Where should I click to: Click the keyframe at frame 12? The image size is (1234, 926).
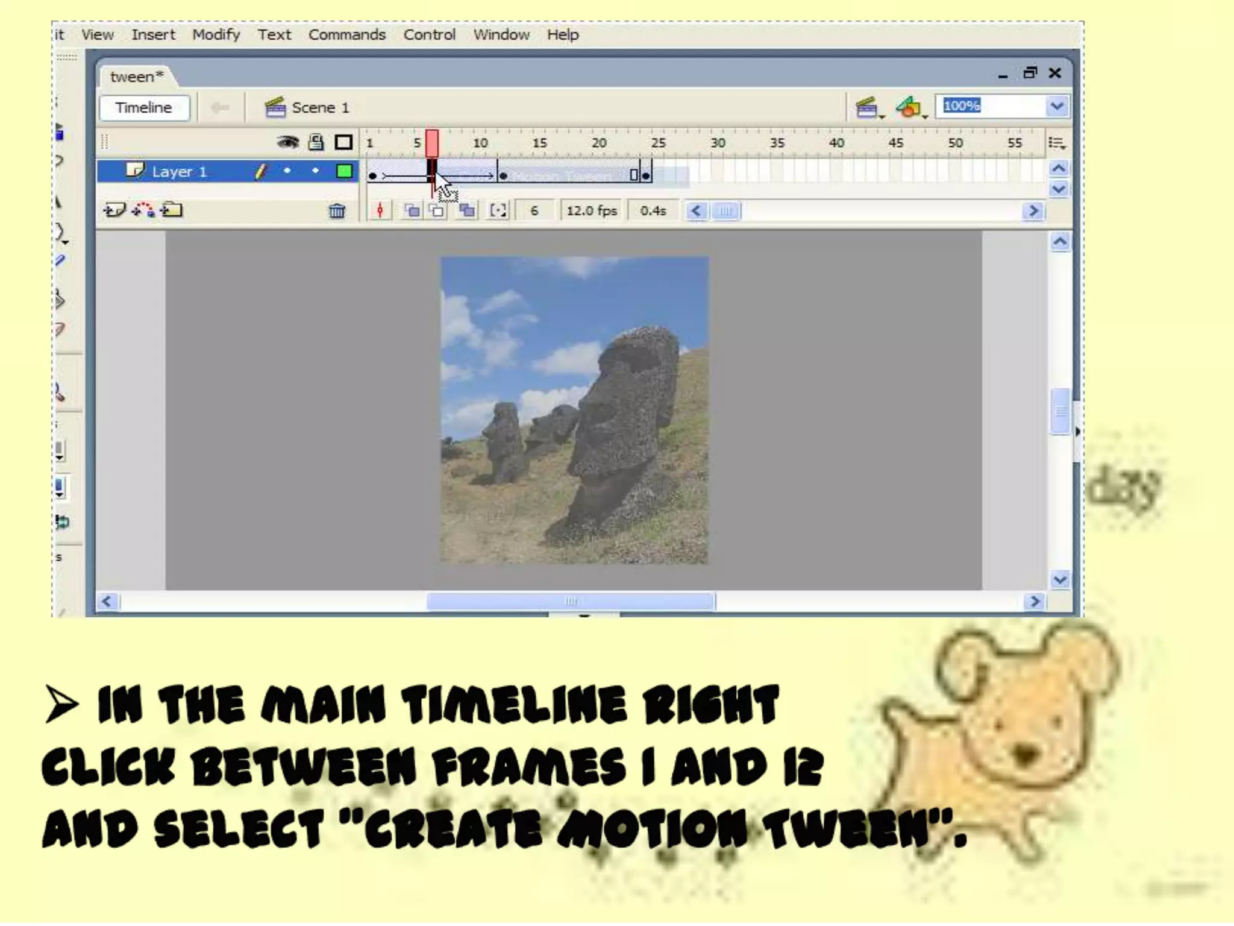click(503, 176)
